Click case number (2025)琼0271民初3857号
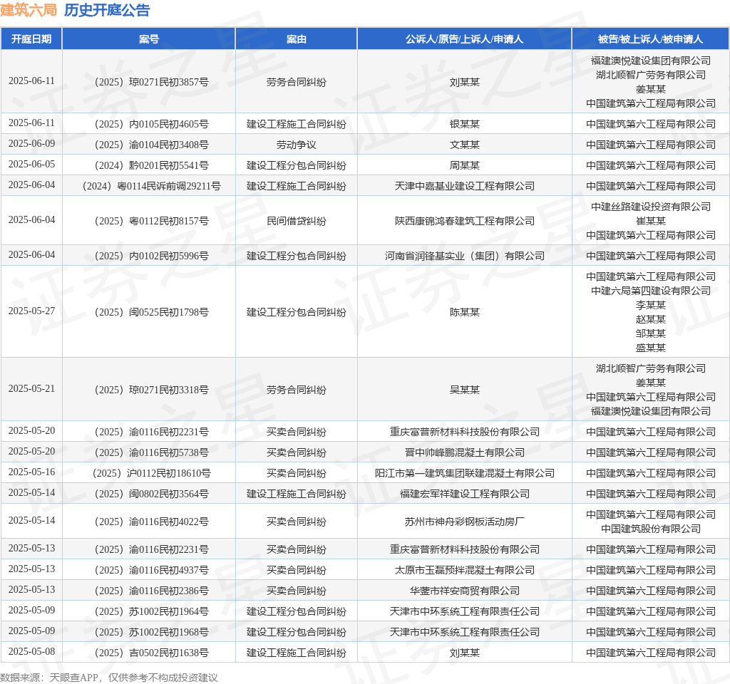Image resolution: width=730 pixels, height=684 pixels. point(149,82)
